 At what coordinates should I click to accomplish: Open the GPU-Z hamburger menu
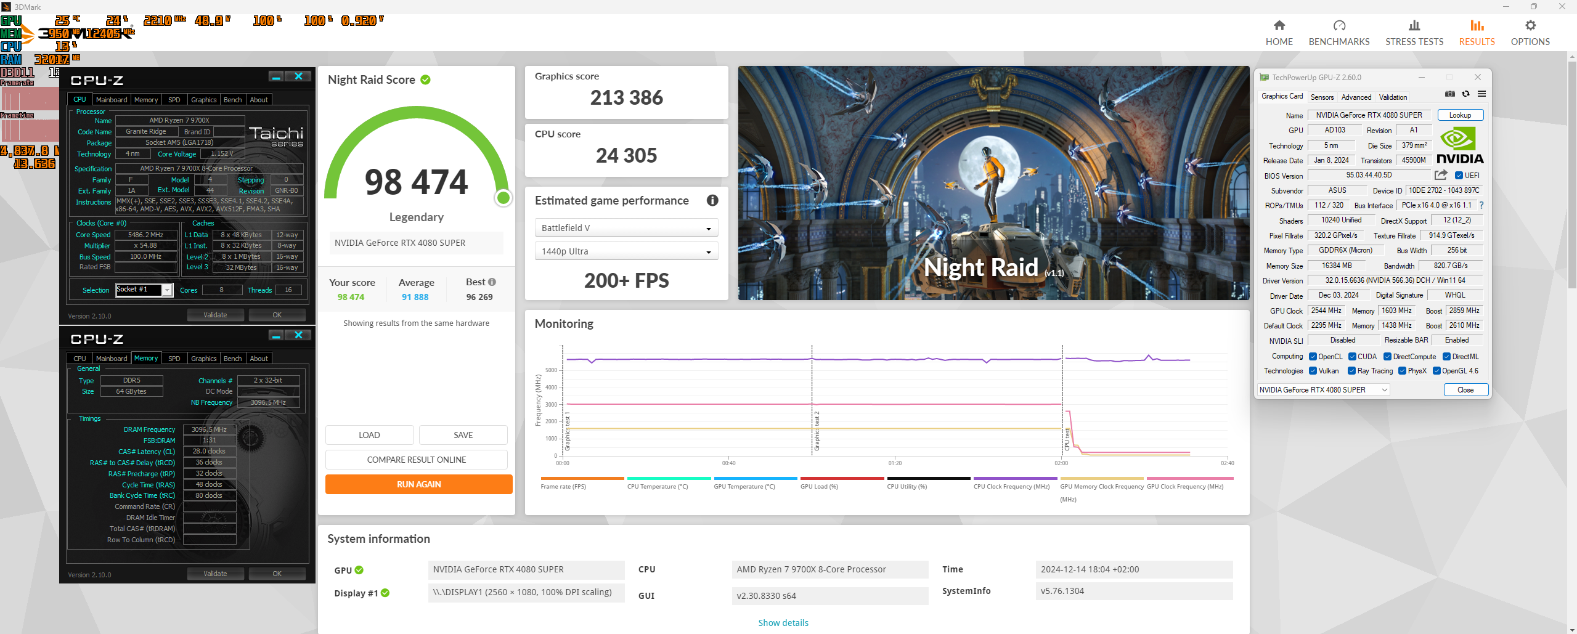pos(1482,94)
